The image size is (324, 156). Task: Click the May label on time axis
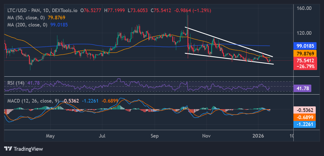tap(50, 136)
